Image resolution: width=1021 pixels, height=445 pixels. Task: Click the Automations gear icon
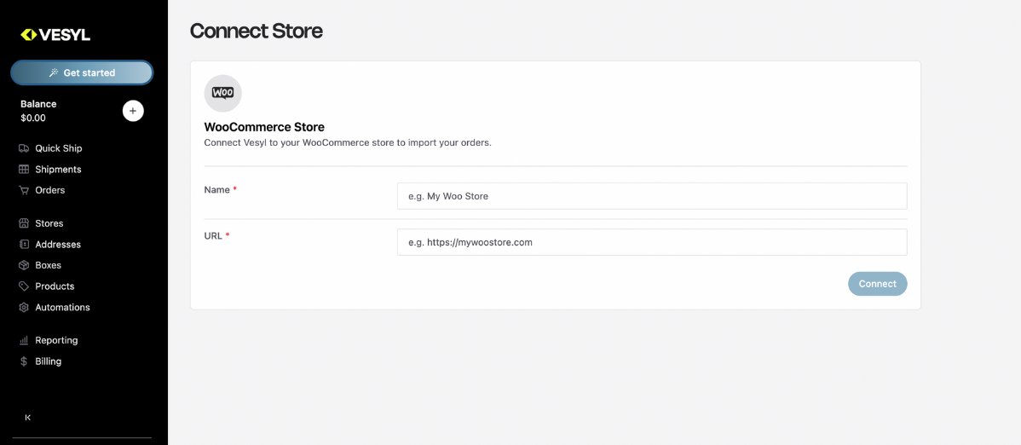pyautogui.click(x=24, y=307)
